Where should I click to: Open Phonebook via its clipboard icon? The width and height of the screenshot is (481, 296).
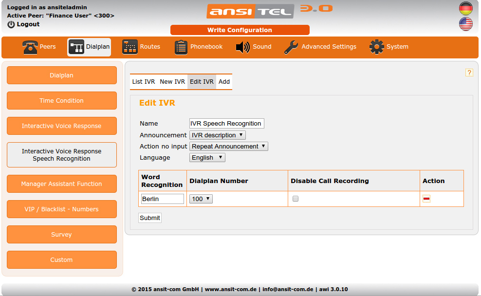(x=181, y=47)
